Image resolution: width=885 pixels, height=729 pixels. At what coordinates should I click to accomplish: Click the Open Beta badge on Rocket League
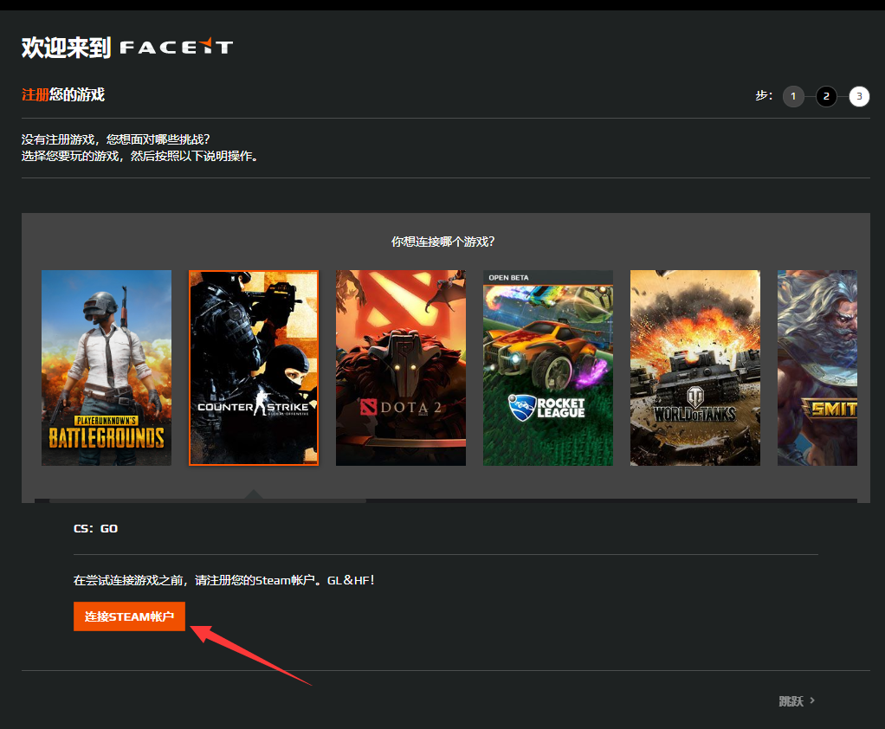click(509, 277)
